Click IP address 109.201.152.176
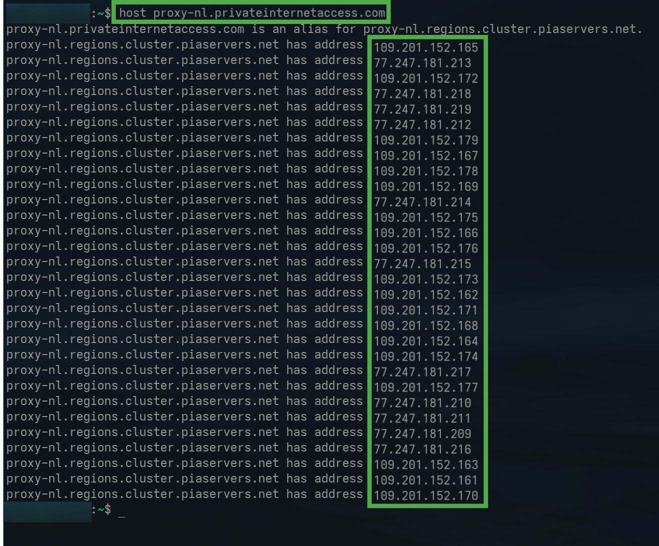 pos(426,249)
